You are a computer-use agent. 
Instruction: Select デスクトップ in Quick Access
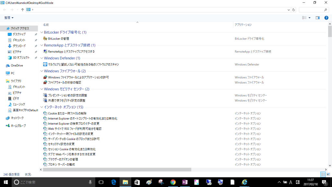(19, 34)
